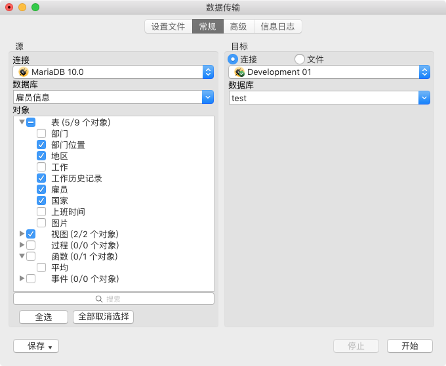446x366 pixels.
Task: Click in the 搜索 search field
Action: pos(113,299)
